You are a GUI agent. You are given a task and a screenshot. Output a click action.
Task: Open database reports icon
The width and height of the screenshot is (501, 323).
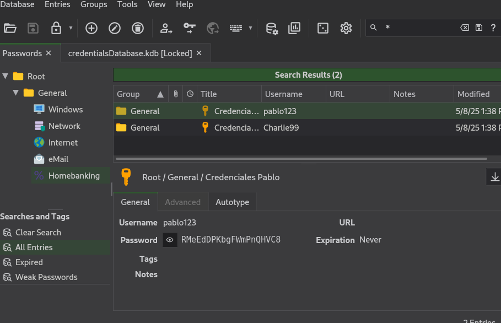pyautogui.click(x=294, y=28)
